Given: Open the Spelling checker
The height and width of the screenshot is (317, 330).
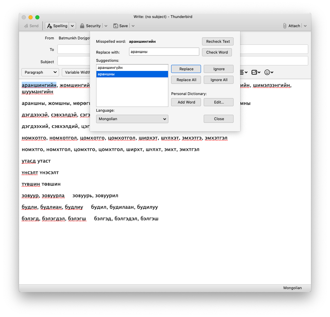Looking at the screenshot, I should click(x=57, y=26).
